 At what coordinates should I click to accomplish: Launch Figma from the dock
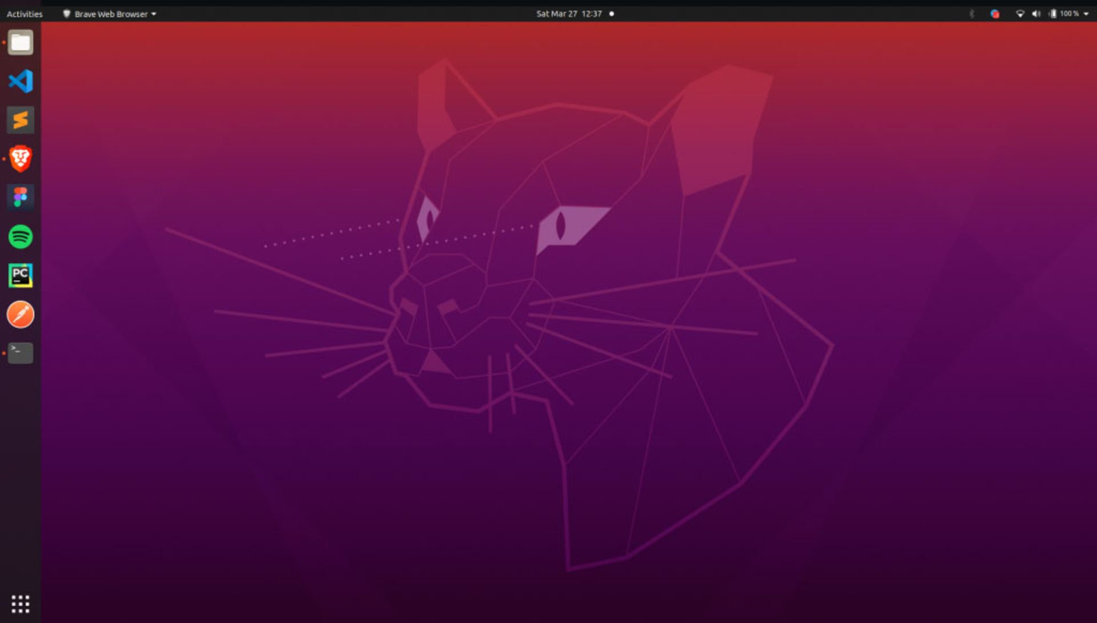(21, 198)
